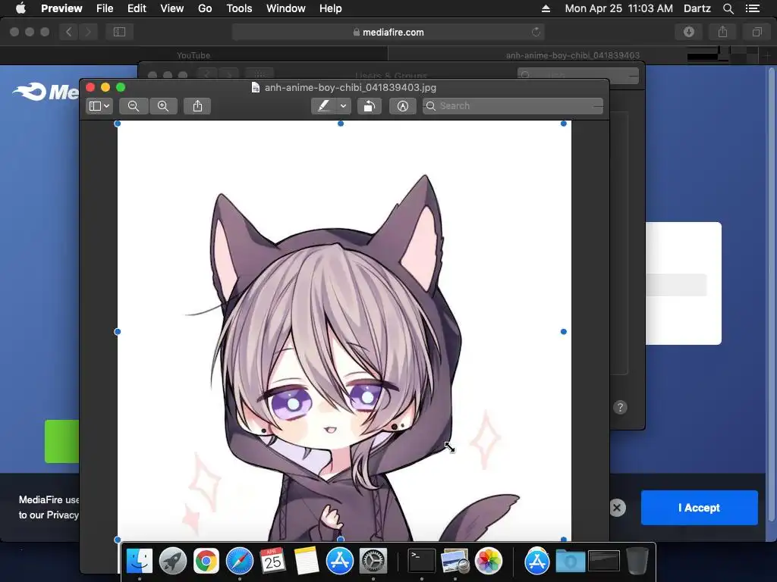The height and width of the screenshot is (582, 777).
Task: Open the Help menu
Action: [x=331, y=8]
